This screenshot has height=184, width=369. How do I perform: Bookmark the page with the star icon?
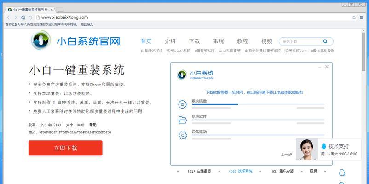[354, 17]
